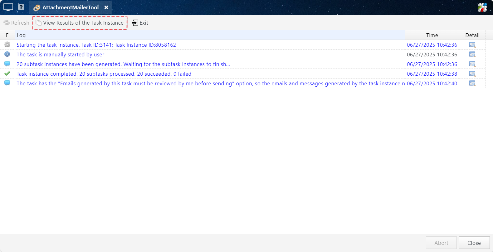Click the time of the manually started row
The height and width of the screenshot is (252, 493).
[432, 55]
